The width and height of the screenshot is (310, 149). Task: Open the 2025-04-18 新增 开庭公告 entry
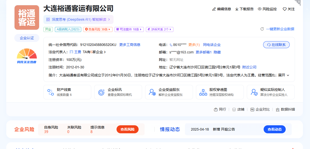[x=213, y=129]
